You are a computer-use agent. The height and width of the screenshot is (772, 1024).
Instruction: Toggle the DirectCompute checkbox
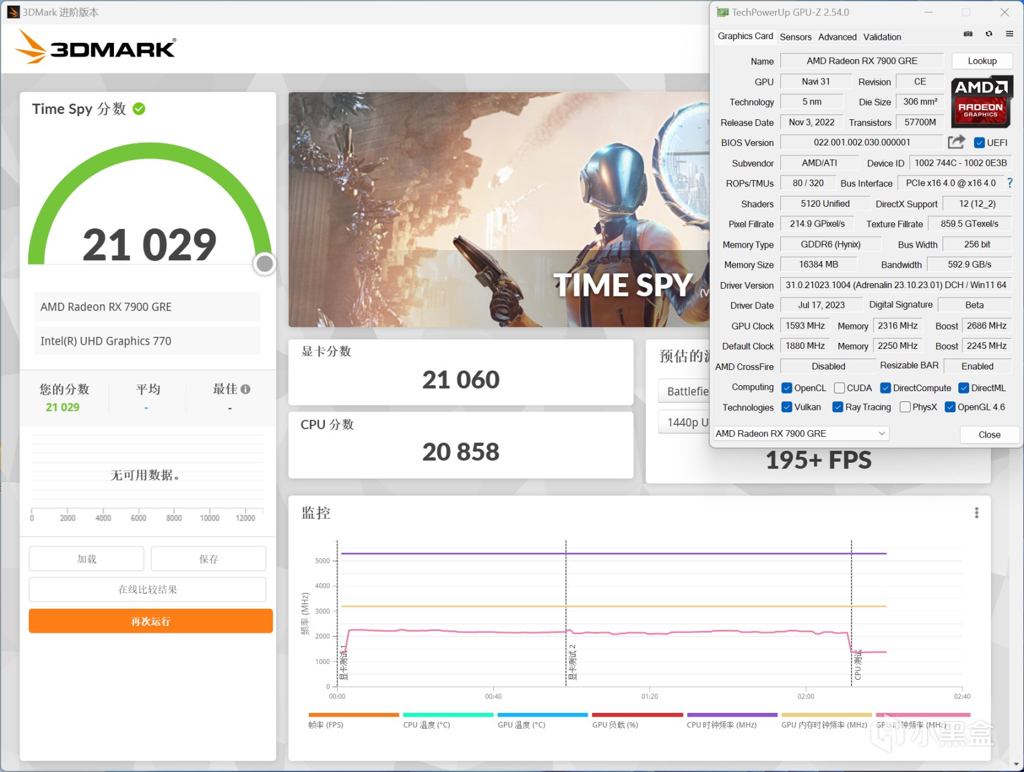coord(886,388)
